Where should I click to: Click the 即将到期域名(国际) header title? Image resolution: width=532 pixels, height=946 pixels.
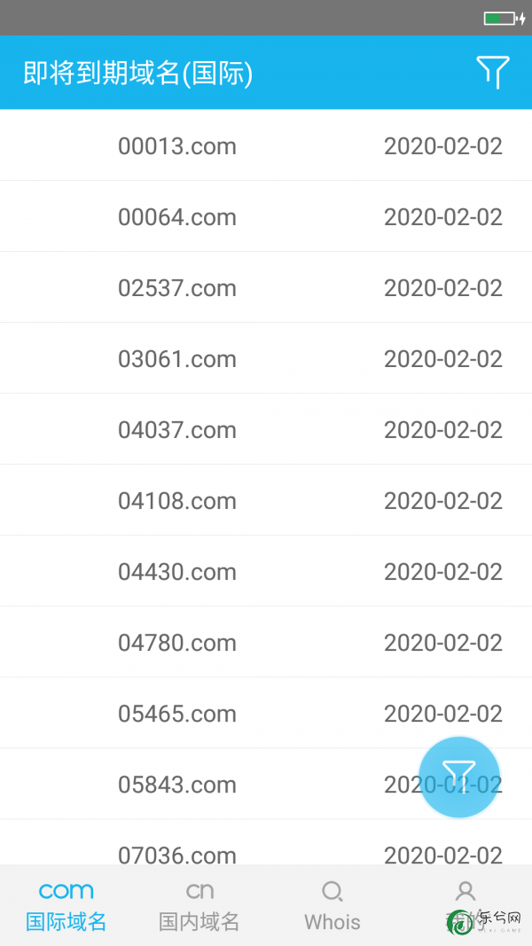point(138,73)
